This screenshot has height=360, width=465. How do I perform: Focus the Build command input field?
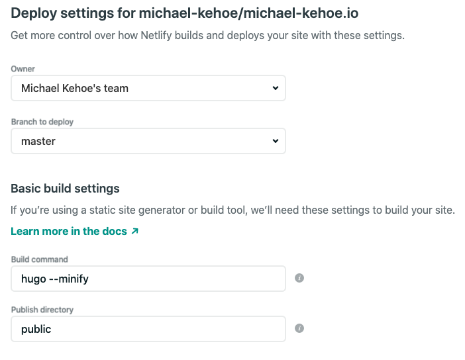pyautogui.click(x=148, y=279)
